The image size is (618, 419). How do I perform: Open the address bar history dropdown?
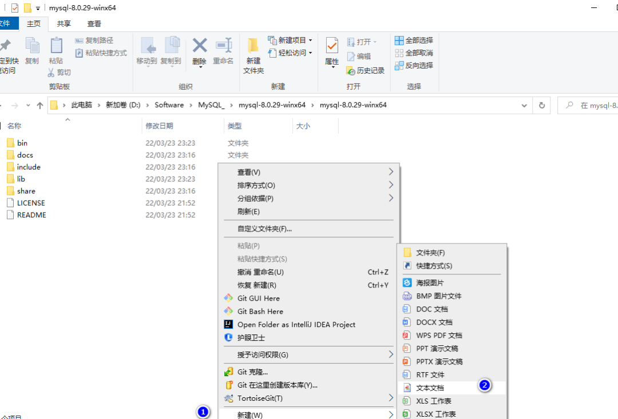(524, 106)
